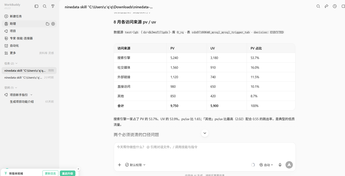Screen dimensions: 345x176
Task: Toggle the sidebar panel icon
Action: (36, 6)
